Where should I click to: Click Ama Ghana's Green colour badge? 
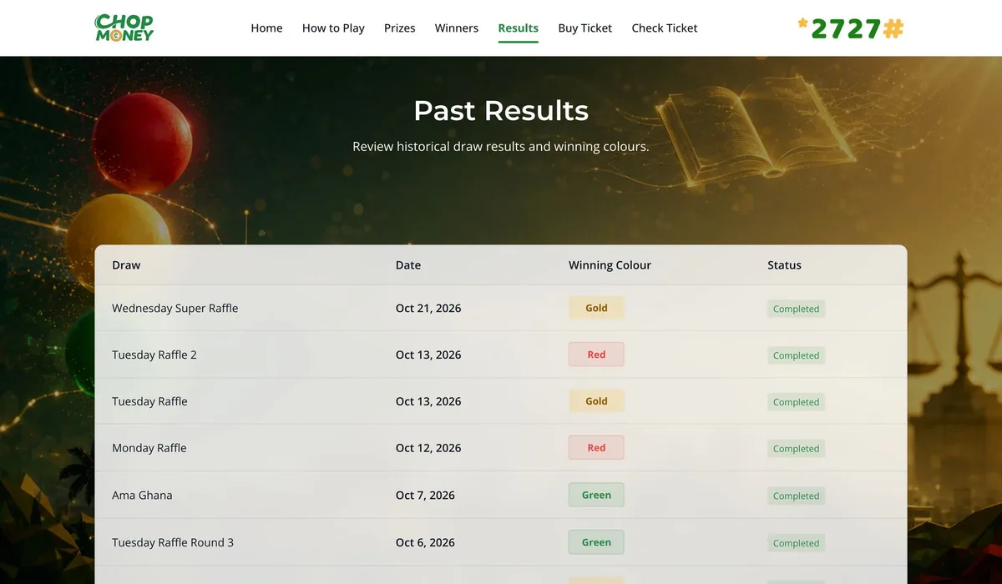[x=596, y=495]
